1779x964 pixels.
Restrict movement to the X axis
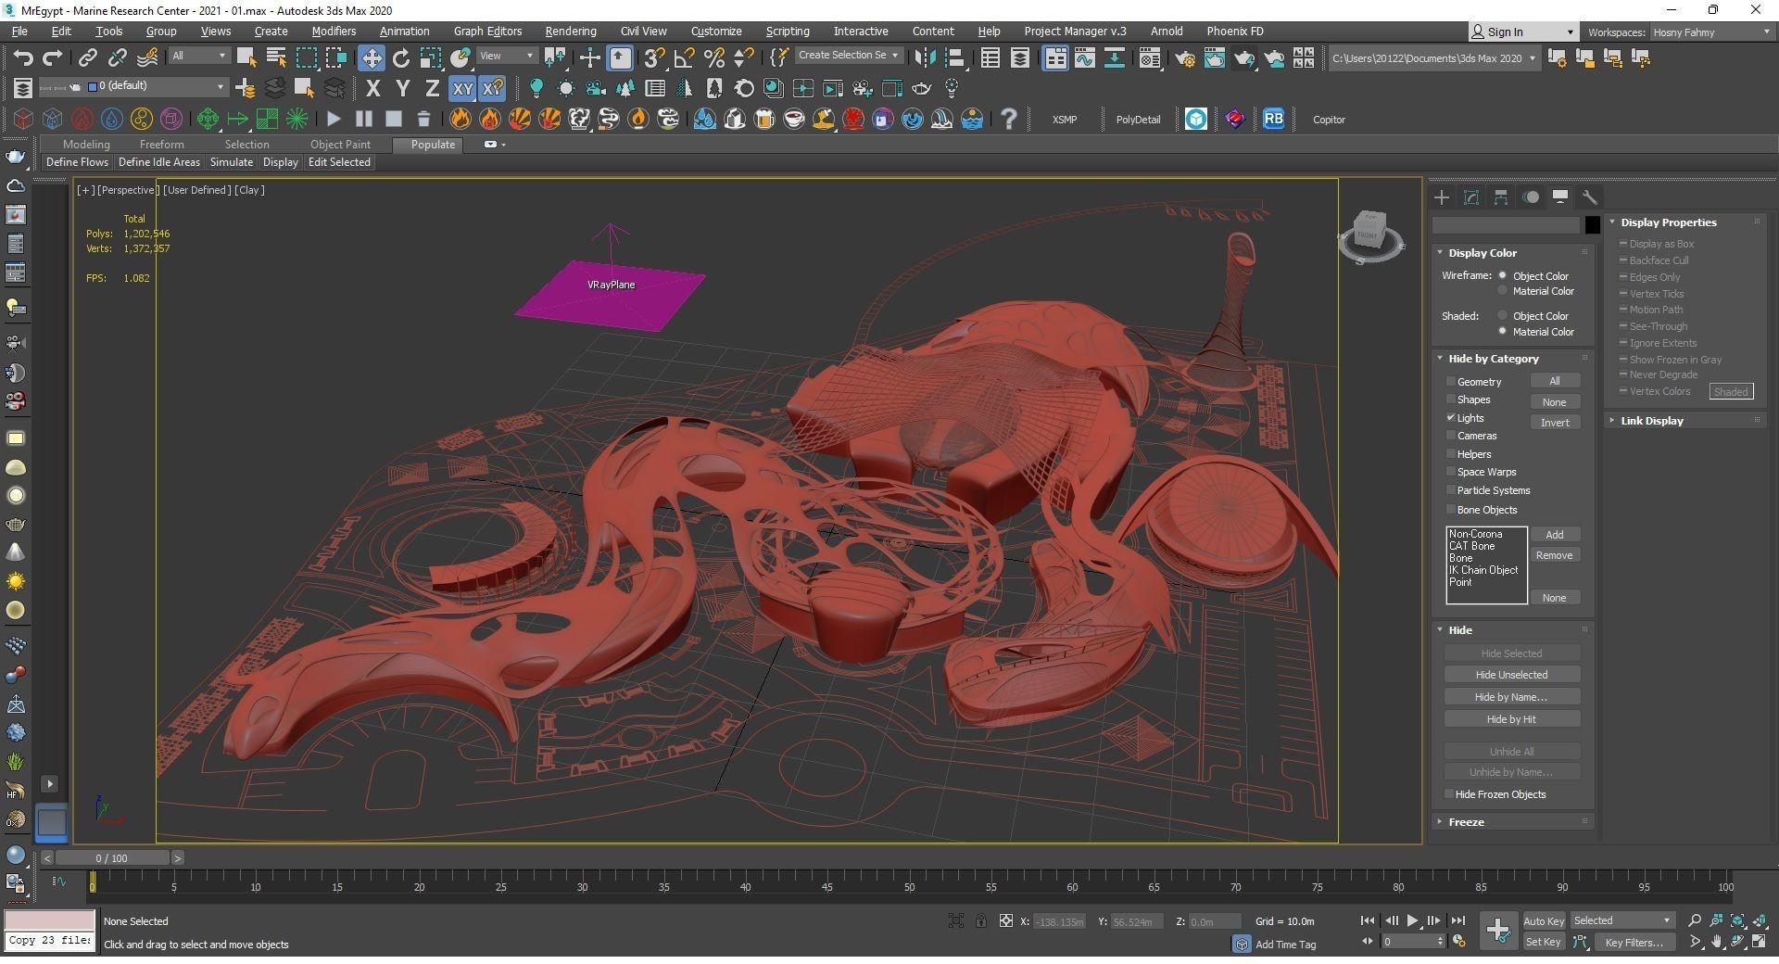(372, 88)
